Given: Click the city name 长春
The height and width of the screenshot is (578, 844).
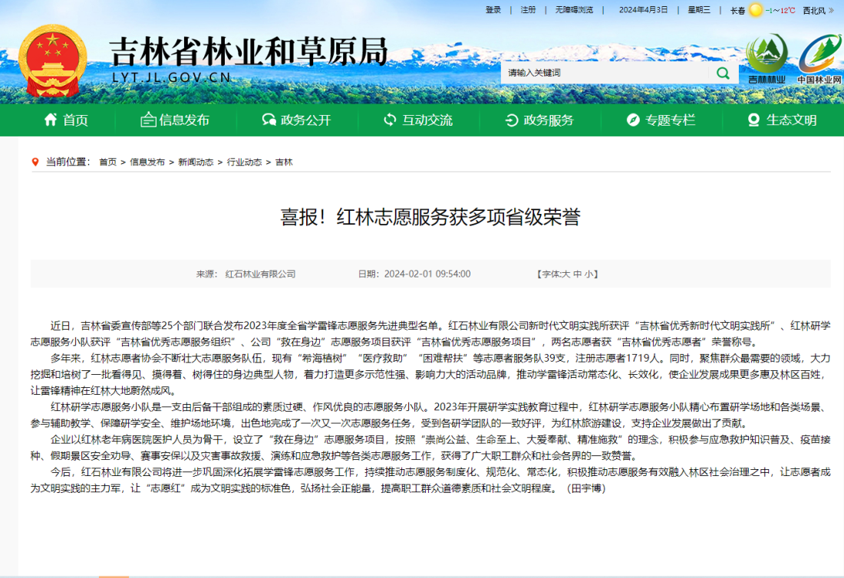Looking at the screenshot, I should pyautogui.click(x=737, y=10).
